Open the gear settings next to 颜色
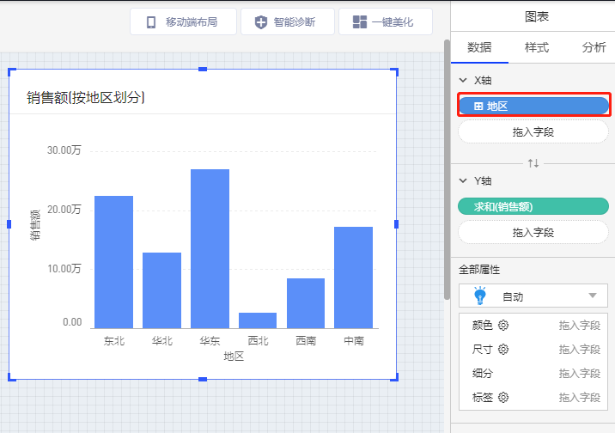The height and width of the screenshot is (433, 615). click(503, 325)
